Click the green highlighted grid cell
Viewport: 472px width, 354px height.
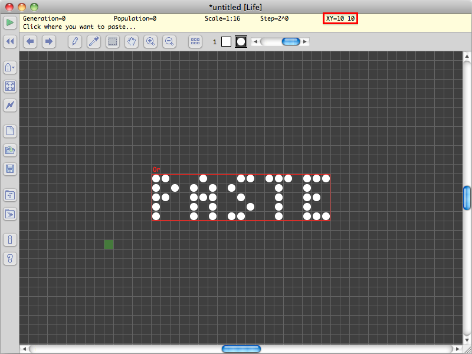109,244
